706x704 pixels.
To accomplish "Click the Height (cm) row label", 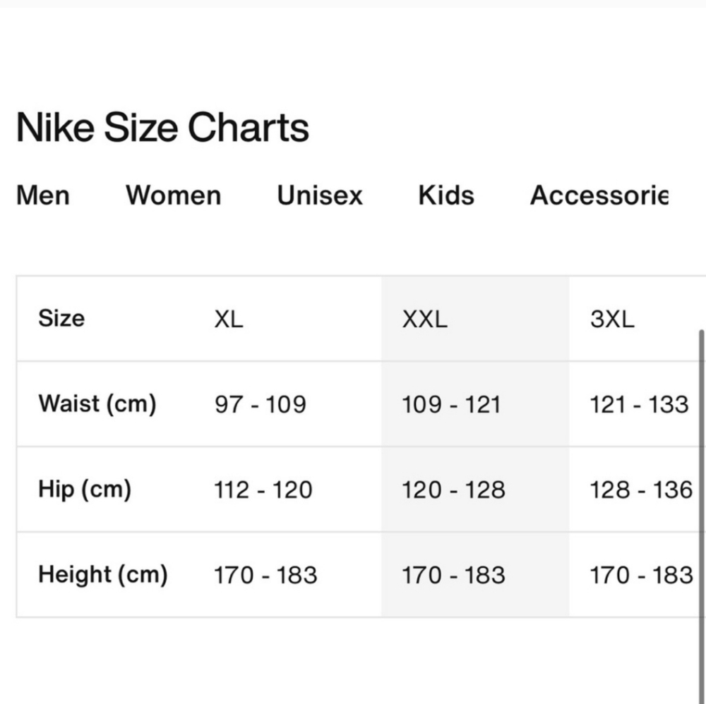I will pos(102,574).
